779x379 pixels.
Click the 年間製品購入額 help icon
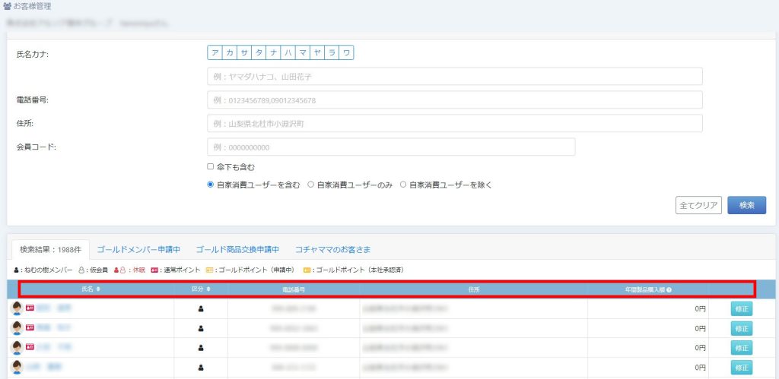[x=669, y=289]
